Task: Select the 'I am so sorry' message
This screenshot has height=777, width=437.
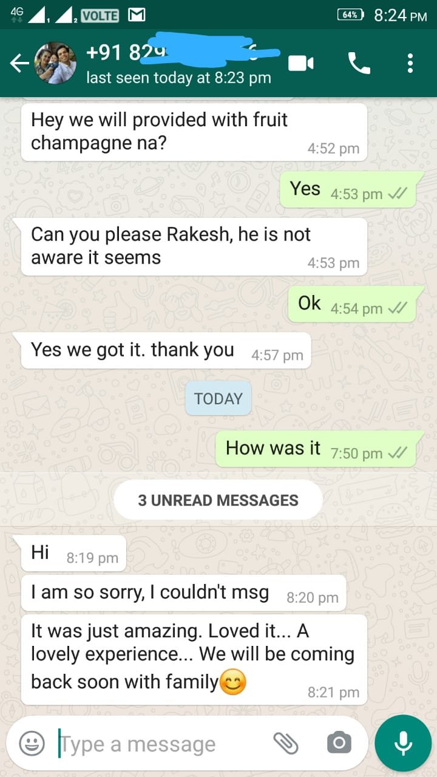Action: coord(183,594)
